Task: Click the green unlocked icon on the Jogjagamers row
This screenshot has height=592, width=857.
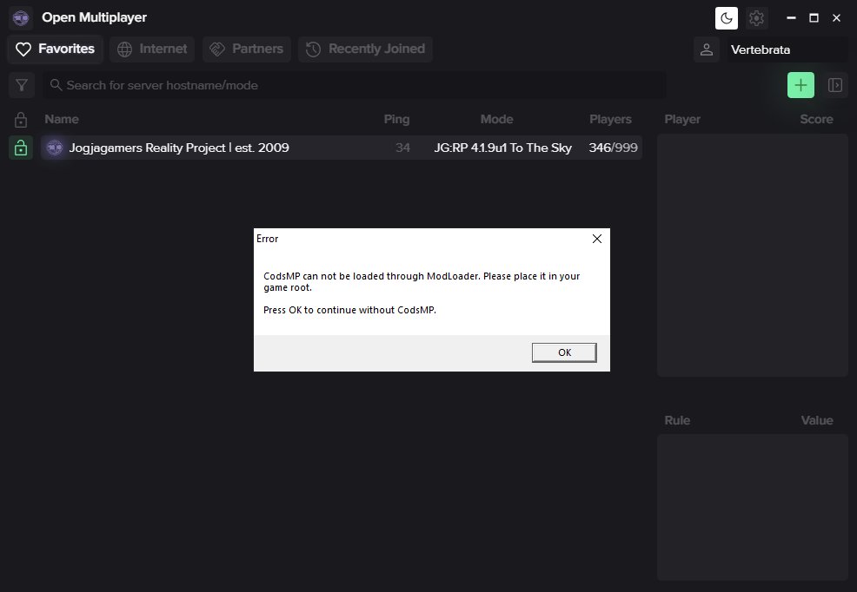Action: pyautogui.click(x=21, y=148)
